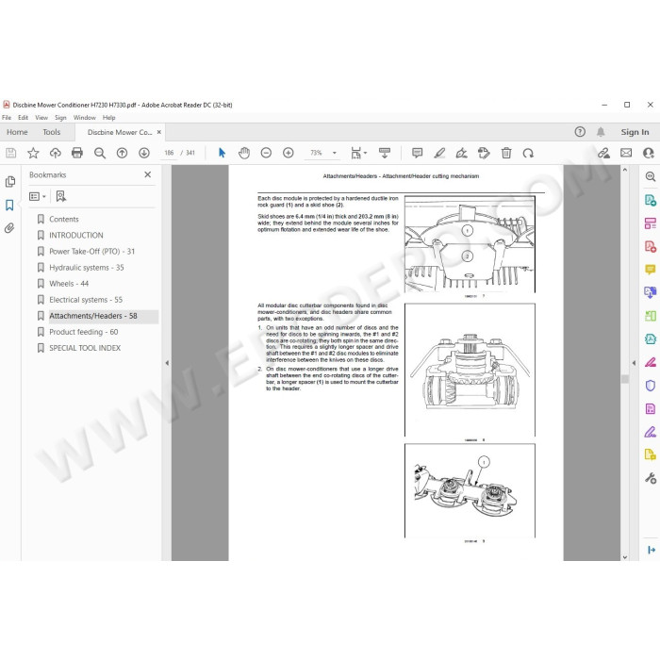Image resolution: width=660 pixels, height=660 pixels.
Task: Open Wheels - 44 bookmark
Action: pyautogui.click(x=69, y=283)
